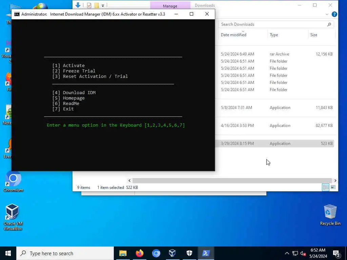Click the 9 items status bar text
This screenshot has width=347, height=260.
point(84,188)
